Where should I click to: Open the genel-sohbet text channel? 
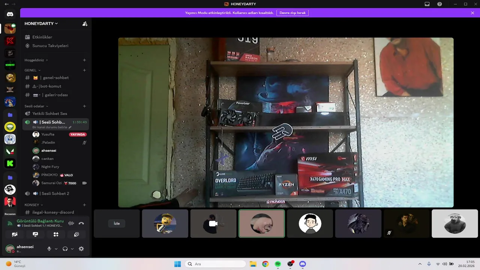click(55, 78)
